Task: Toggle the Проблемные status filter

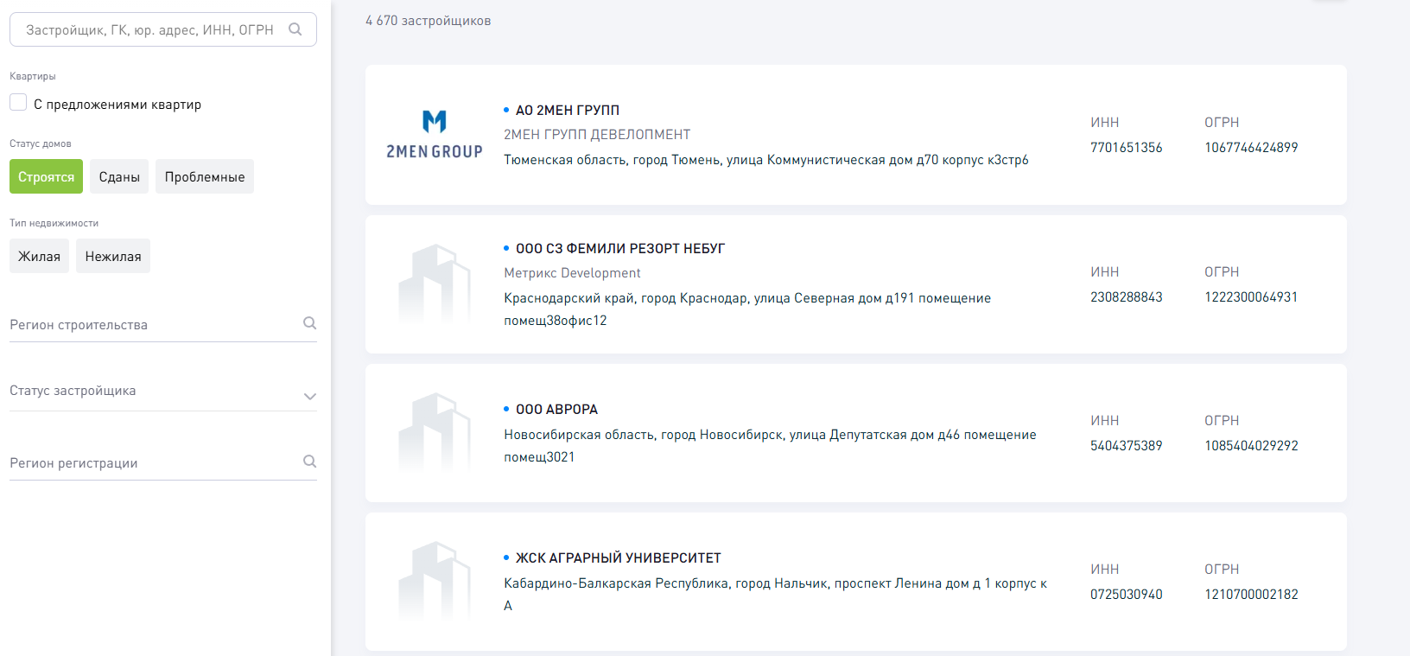Action: click(x=205, y=176)
